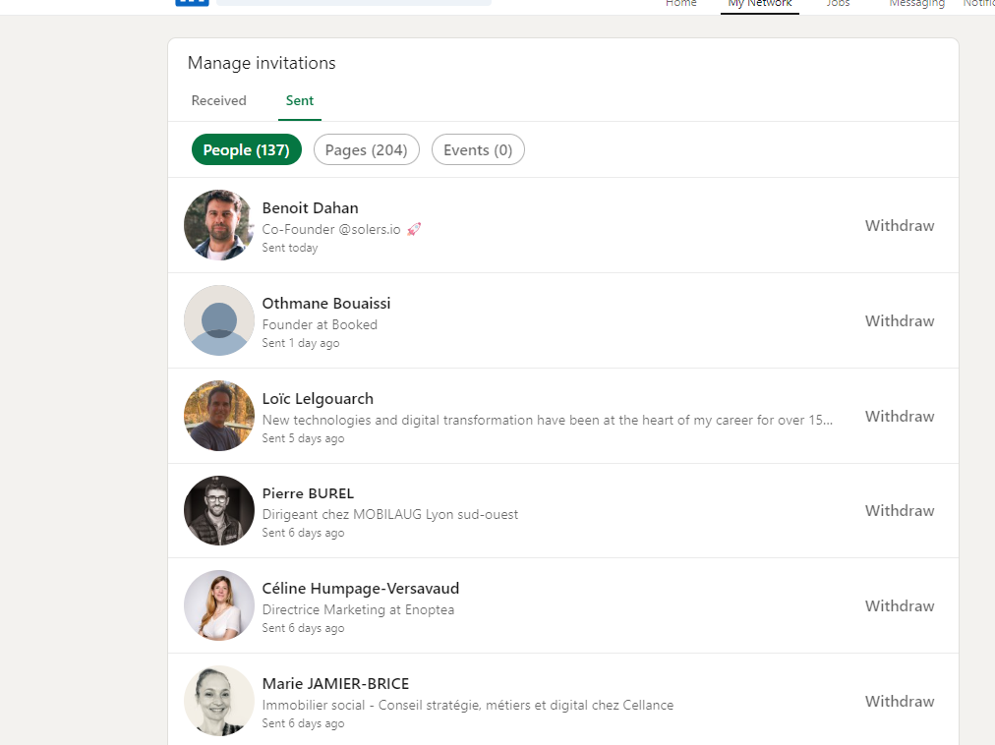Open Pierre BUREL name link
This screenshot has height=745, width=995.
[308, 493]
